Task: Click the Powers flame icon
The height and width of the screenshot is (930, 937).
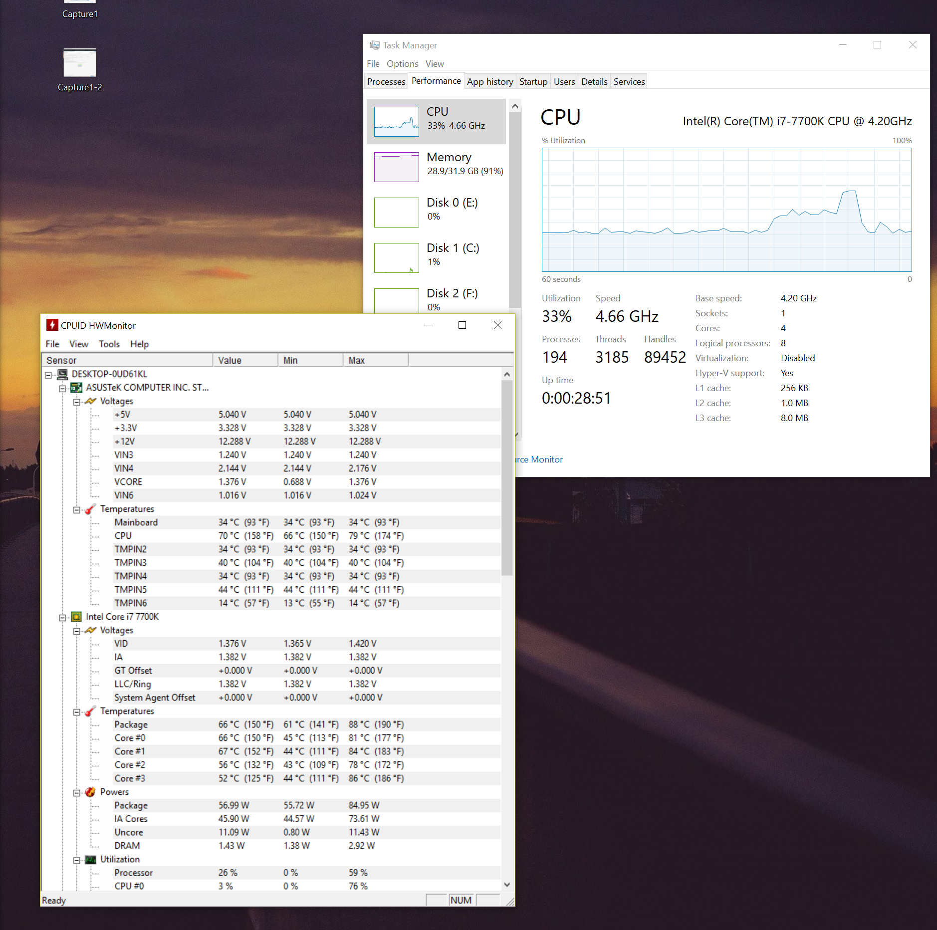Action: pos(90,792)
